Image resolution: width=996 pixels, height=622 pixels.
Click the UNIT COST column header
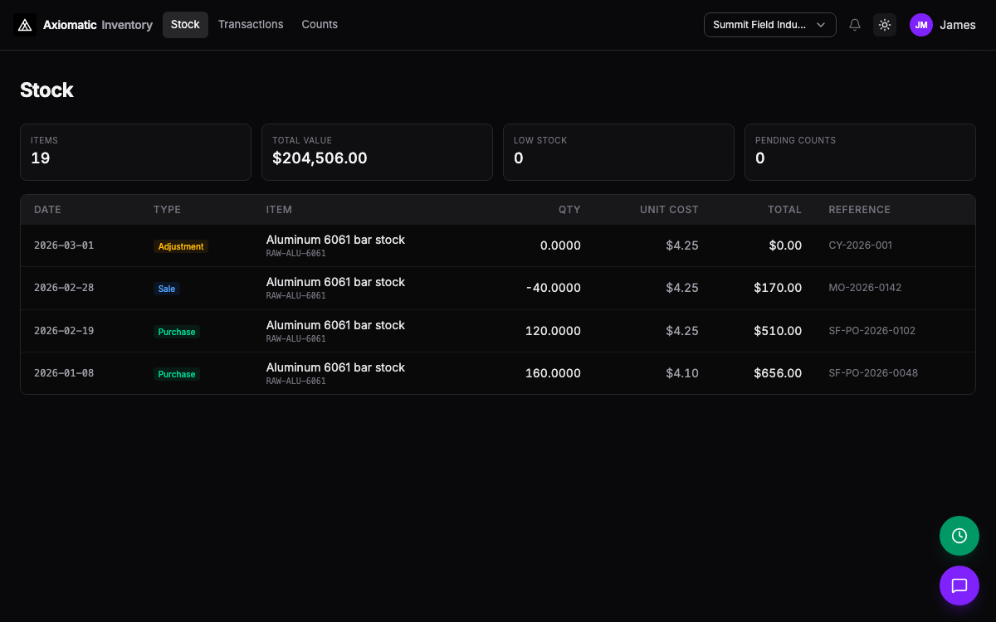pyautogui.click(x=669, y=210)
